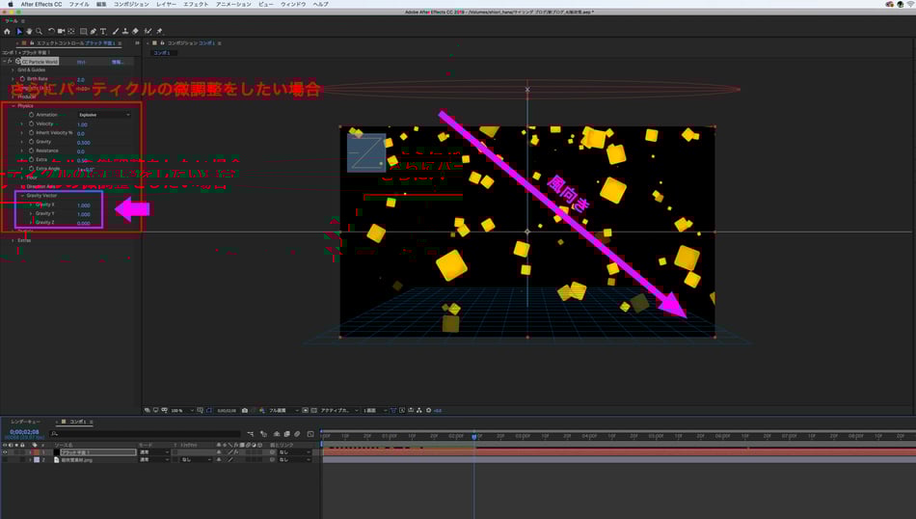
Task: Collapse the Gravity Vector group
Action: 21,195
